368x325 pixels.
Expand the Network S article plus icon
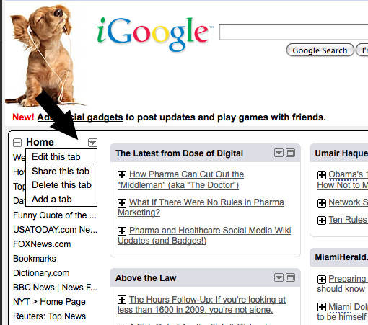pyautogui.click(x=322, y=203)
